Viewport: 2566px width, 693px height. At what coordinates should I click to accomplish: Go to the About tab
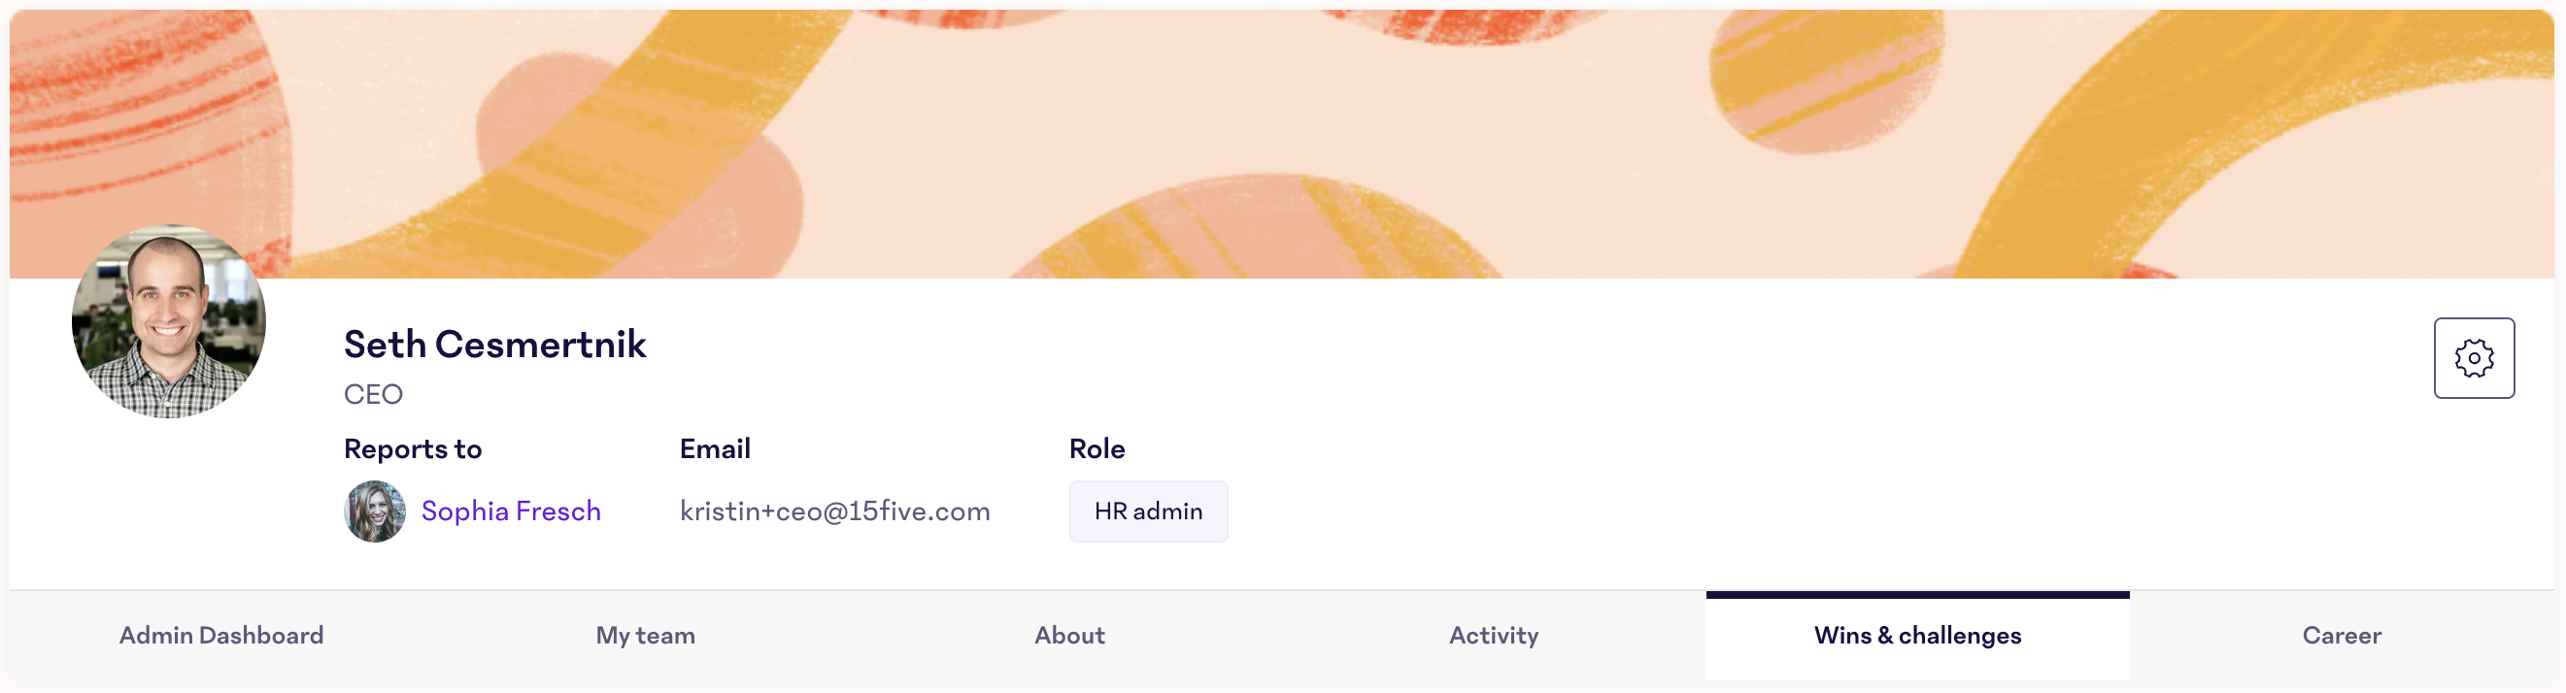(1070, 635)
